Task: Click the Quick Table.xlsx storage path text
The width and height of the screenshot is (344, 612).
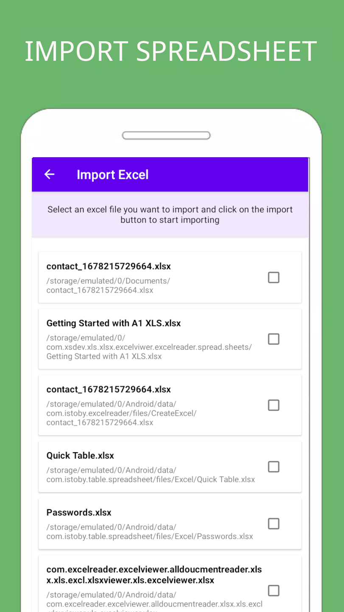Action: pos(151,475)
